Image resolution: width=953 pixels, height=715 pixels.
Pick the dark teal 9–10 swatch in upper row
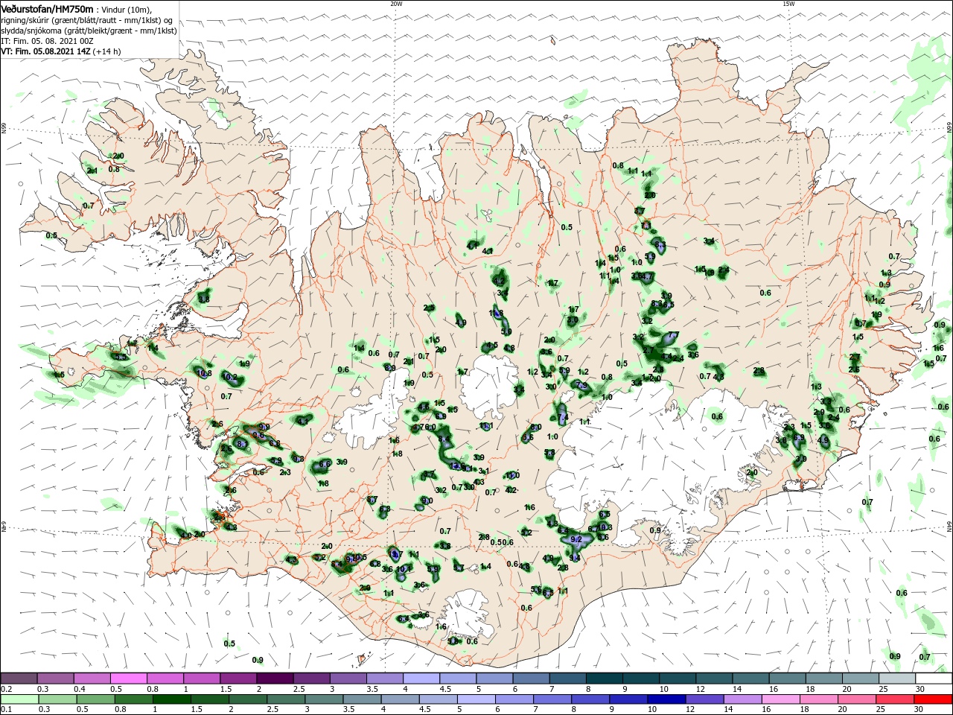click(641, 679)
